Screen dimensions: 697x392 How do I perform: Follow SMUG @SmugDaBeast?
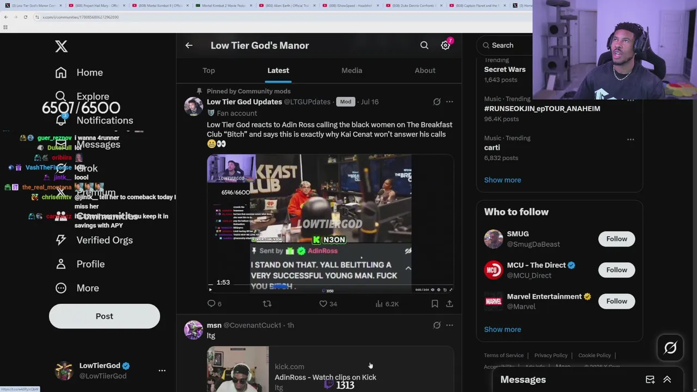click(616, 238)
